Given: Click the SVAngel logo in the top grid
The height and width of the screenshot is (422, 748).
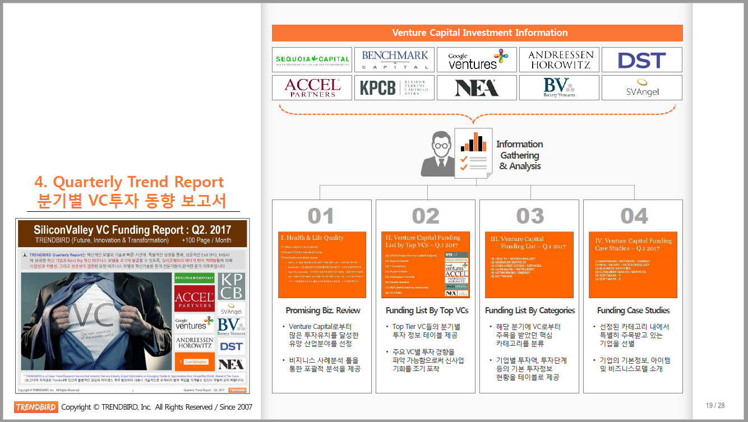Looking at the screenshot, I should click(x=642, y=87).
